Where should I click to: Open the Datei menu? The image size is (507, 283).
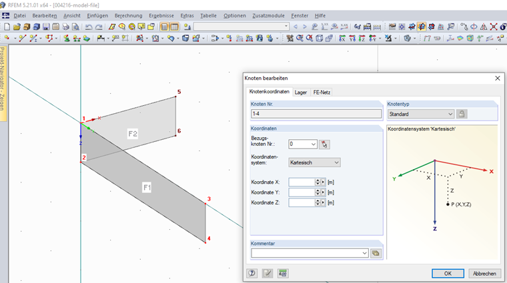click(20, 15)
